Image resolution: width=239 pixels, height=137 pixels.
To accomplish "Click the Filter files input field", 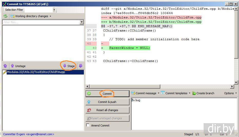I will (x=41, y=22).
